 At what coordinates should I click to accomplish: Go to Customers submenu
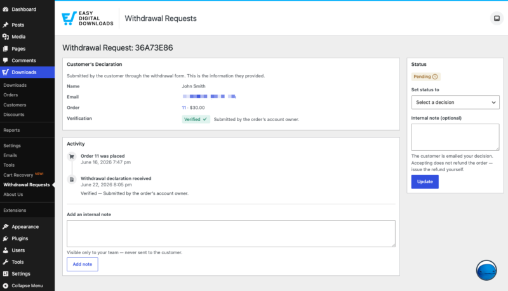(15, 105)
